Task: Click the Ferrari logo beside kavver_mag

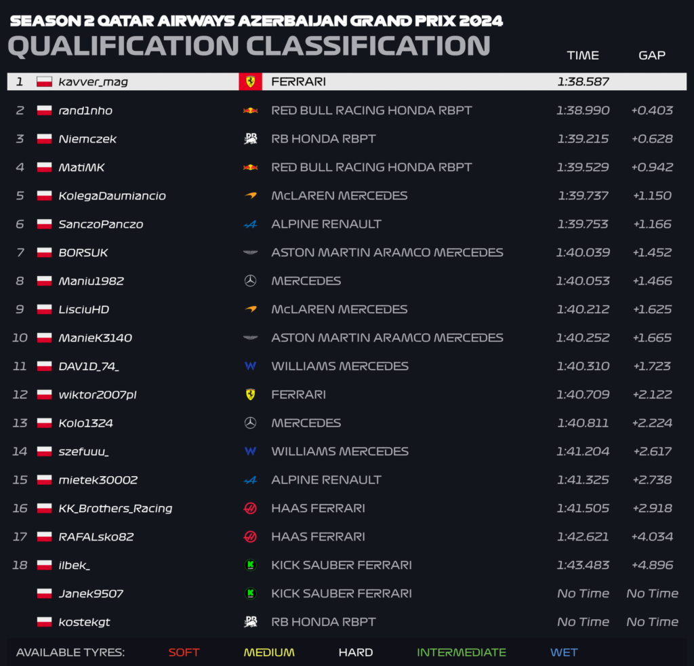Action: [250, 81]
